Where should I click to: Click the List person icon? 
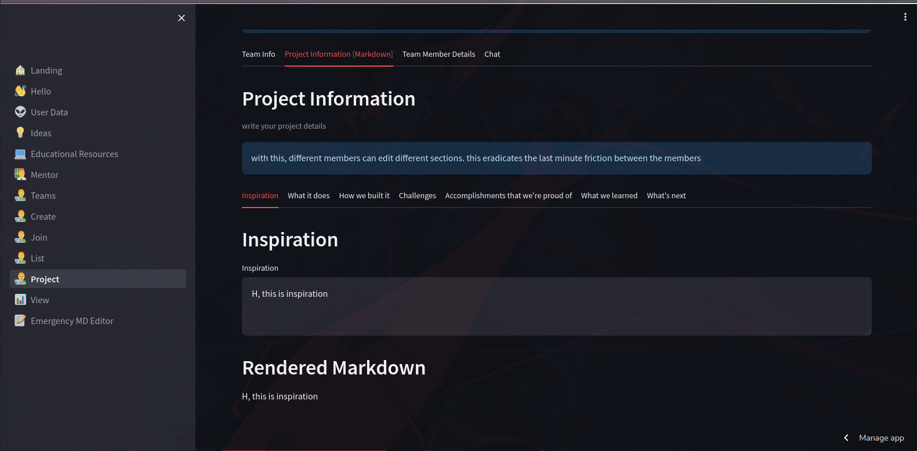coord(20,258)
